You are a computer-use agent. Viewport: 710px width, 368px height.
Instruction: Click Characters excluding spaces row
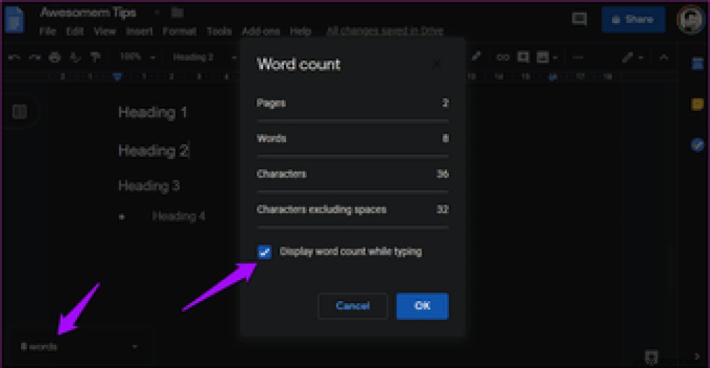(352, 210)
